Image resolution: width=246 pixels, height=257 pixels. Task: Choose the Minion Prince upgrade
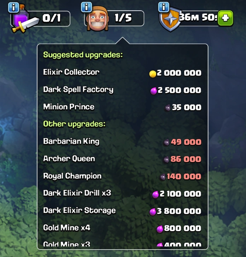coord(122,107)
